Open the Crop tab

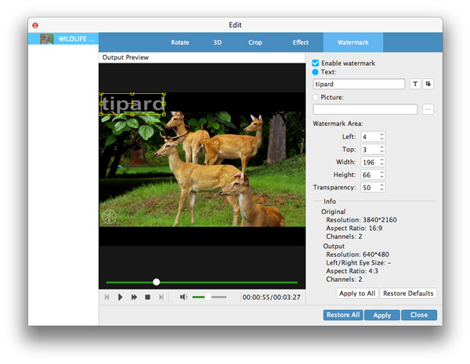255,42
